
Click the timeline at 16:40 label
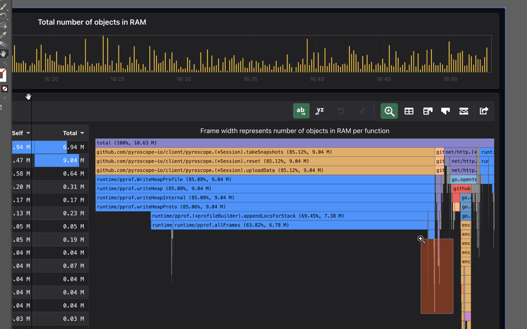pos(317,79)
